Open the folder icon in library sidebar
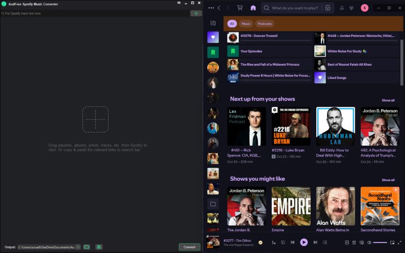Screen dimensions: 405x253 [213, 204]
